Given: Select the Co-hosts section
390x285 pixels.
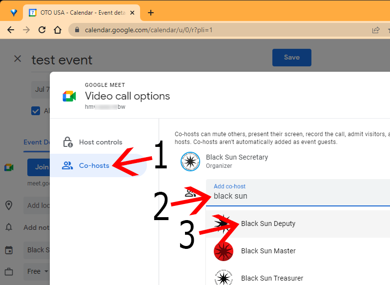Looking at the screenshot, I should click(99, 165).
